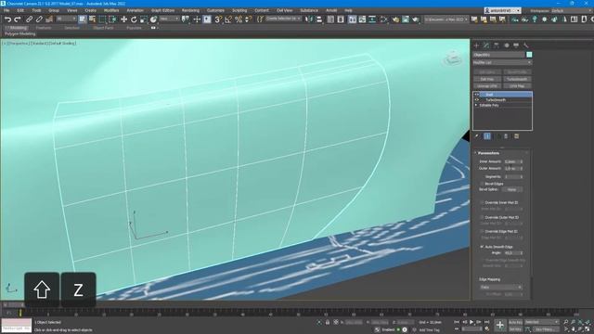This screenshot has height=334, width=594.
Task: Uncheck Auto Smooth Edge checkbox
Action: (482, 247)
